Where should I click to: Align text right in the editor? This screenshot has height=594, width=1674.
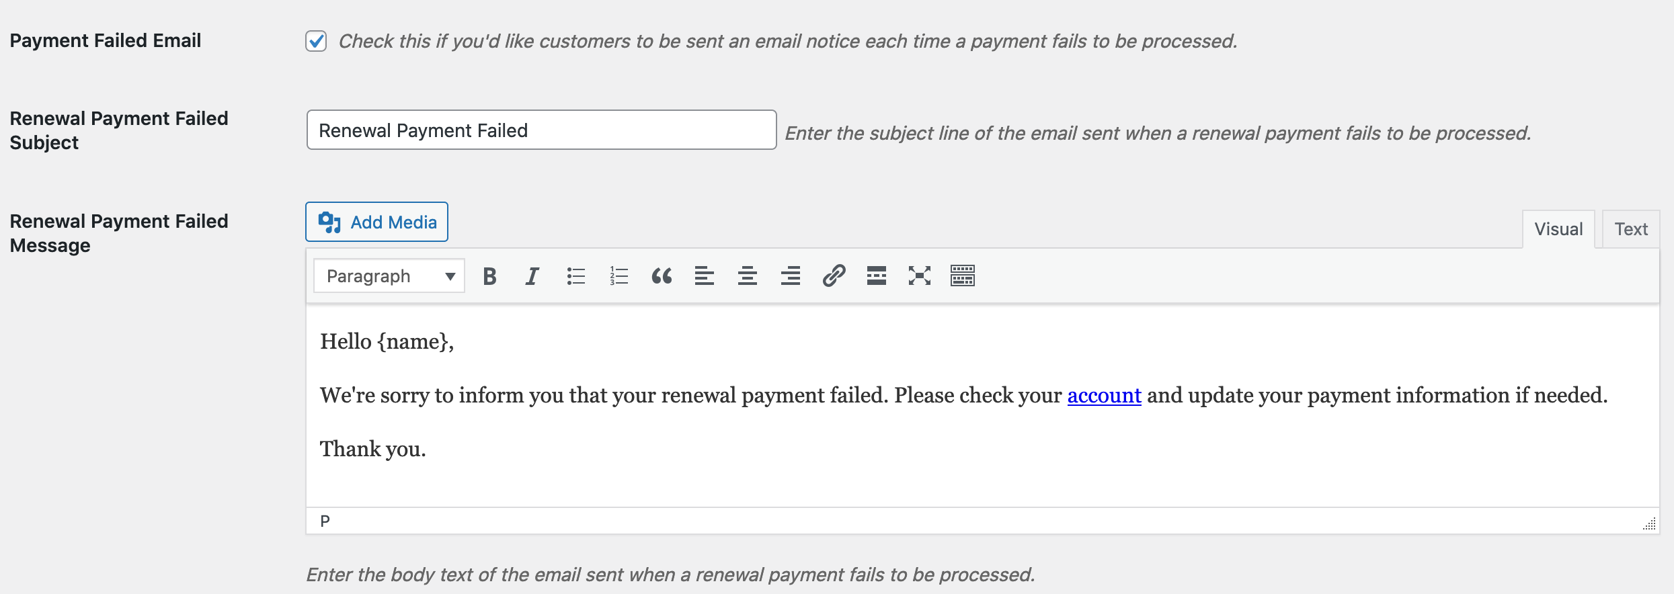point(791,276)
